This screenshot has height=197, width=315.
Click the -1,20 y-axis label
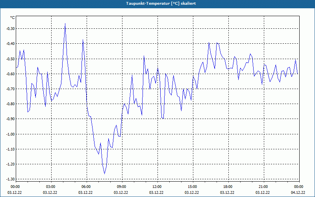(11, 164)
